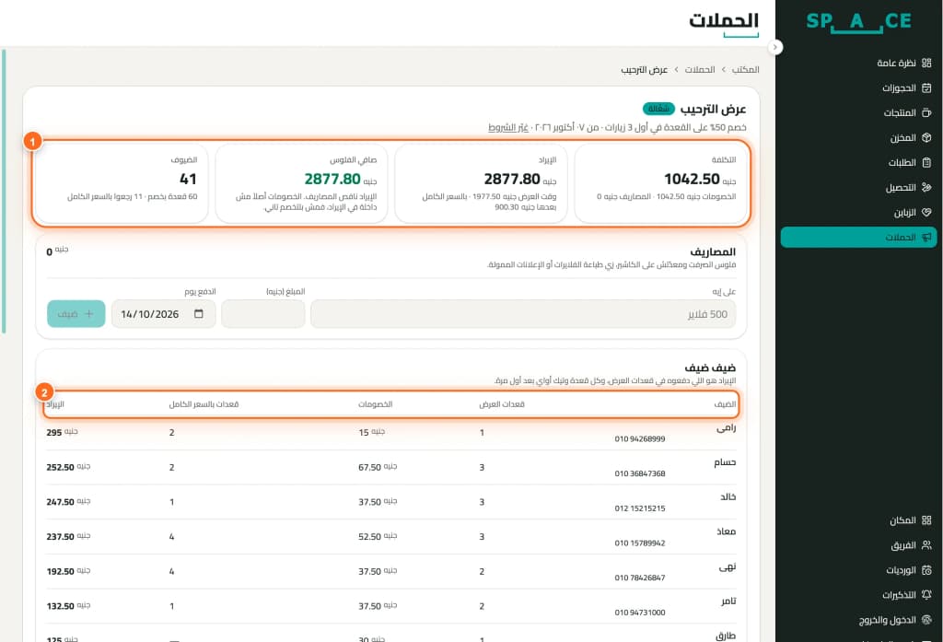Click the الفريق team people icon
The image size is (943, 642).
coord(926,545)
